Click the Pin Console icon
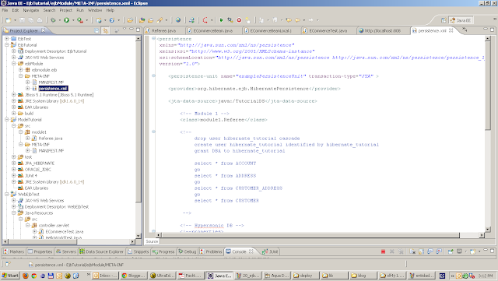Viewport: 498px width, 281px height. pyautogui.click(x=451, y=251)
